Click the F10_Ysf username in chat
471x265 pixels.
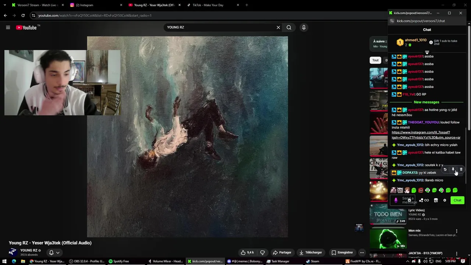pyautogui.click(x=408, y=94)
